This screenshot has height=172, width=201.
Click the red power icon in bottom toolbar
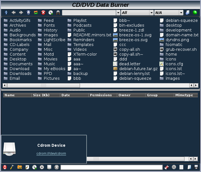tap(5, 167)
